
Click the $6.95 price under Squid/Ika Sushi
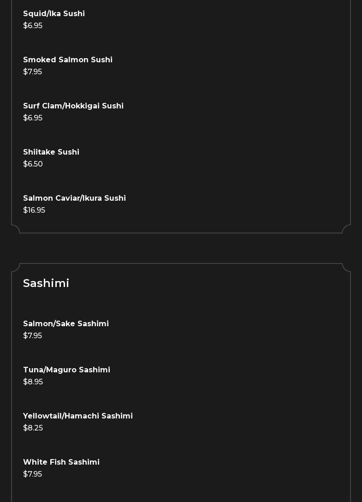coord(33,26)
